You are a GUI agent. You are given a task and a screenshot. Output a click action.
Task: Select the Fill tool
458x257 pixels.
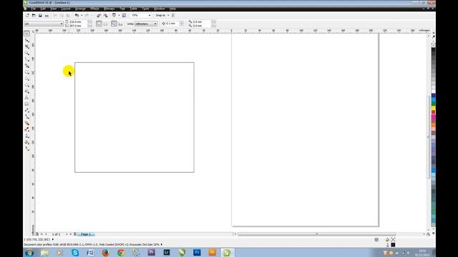click(27, 142)
